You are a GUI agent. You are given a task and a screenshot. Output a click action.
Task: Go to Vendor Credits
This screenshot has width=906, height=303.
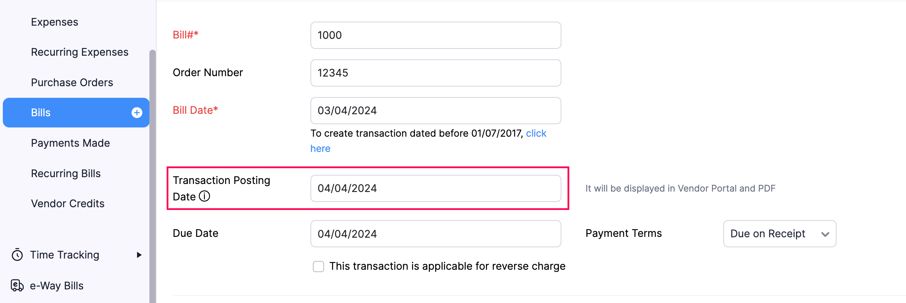pos(67,203)
